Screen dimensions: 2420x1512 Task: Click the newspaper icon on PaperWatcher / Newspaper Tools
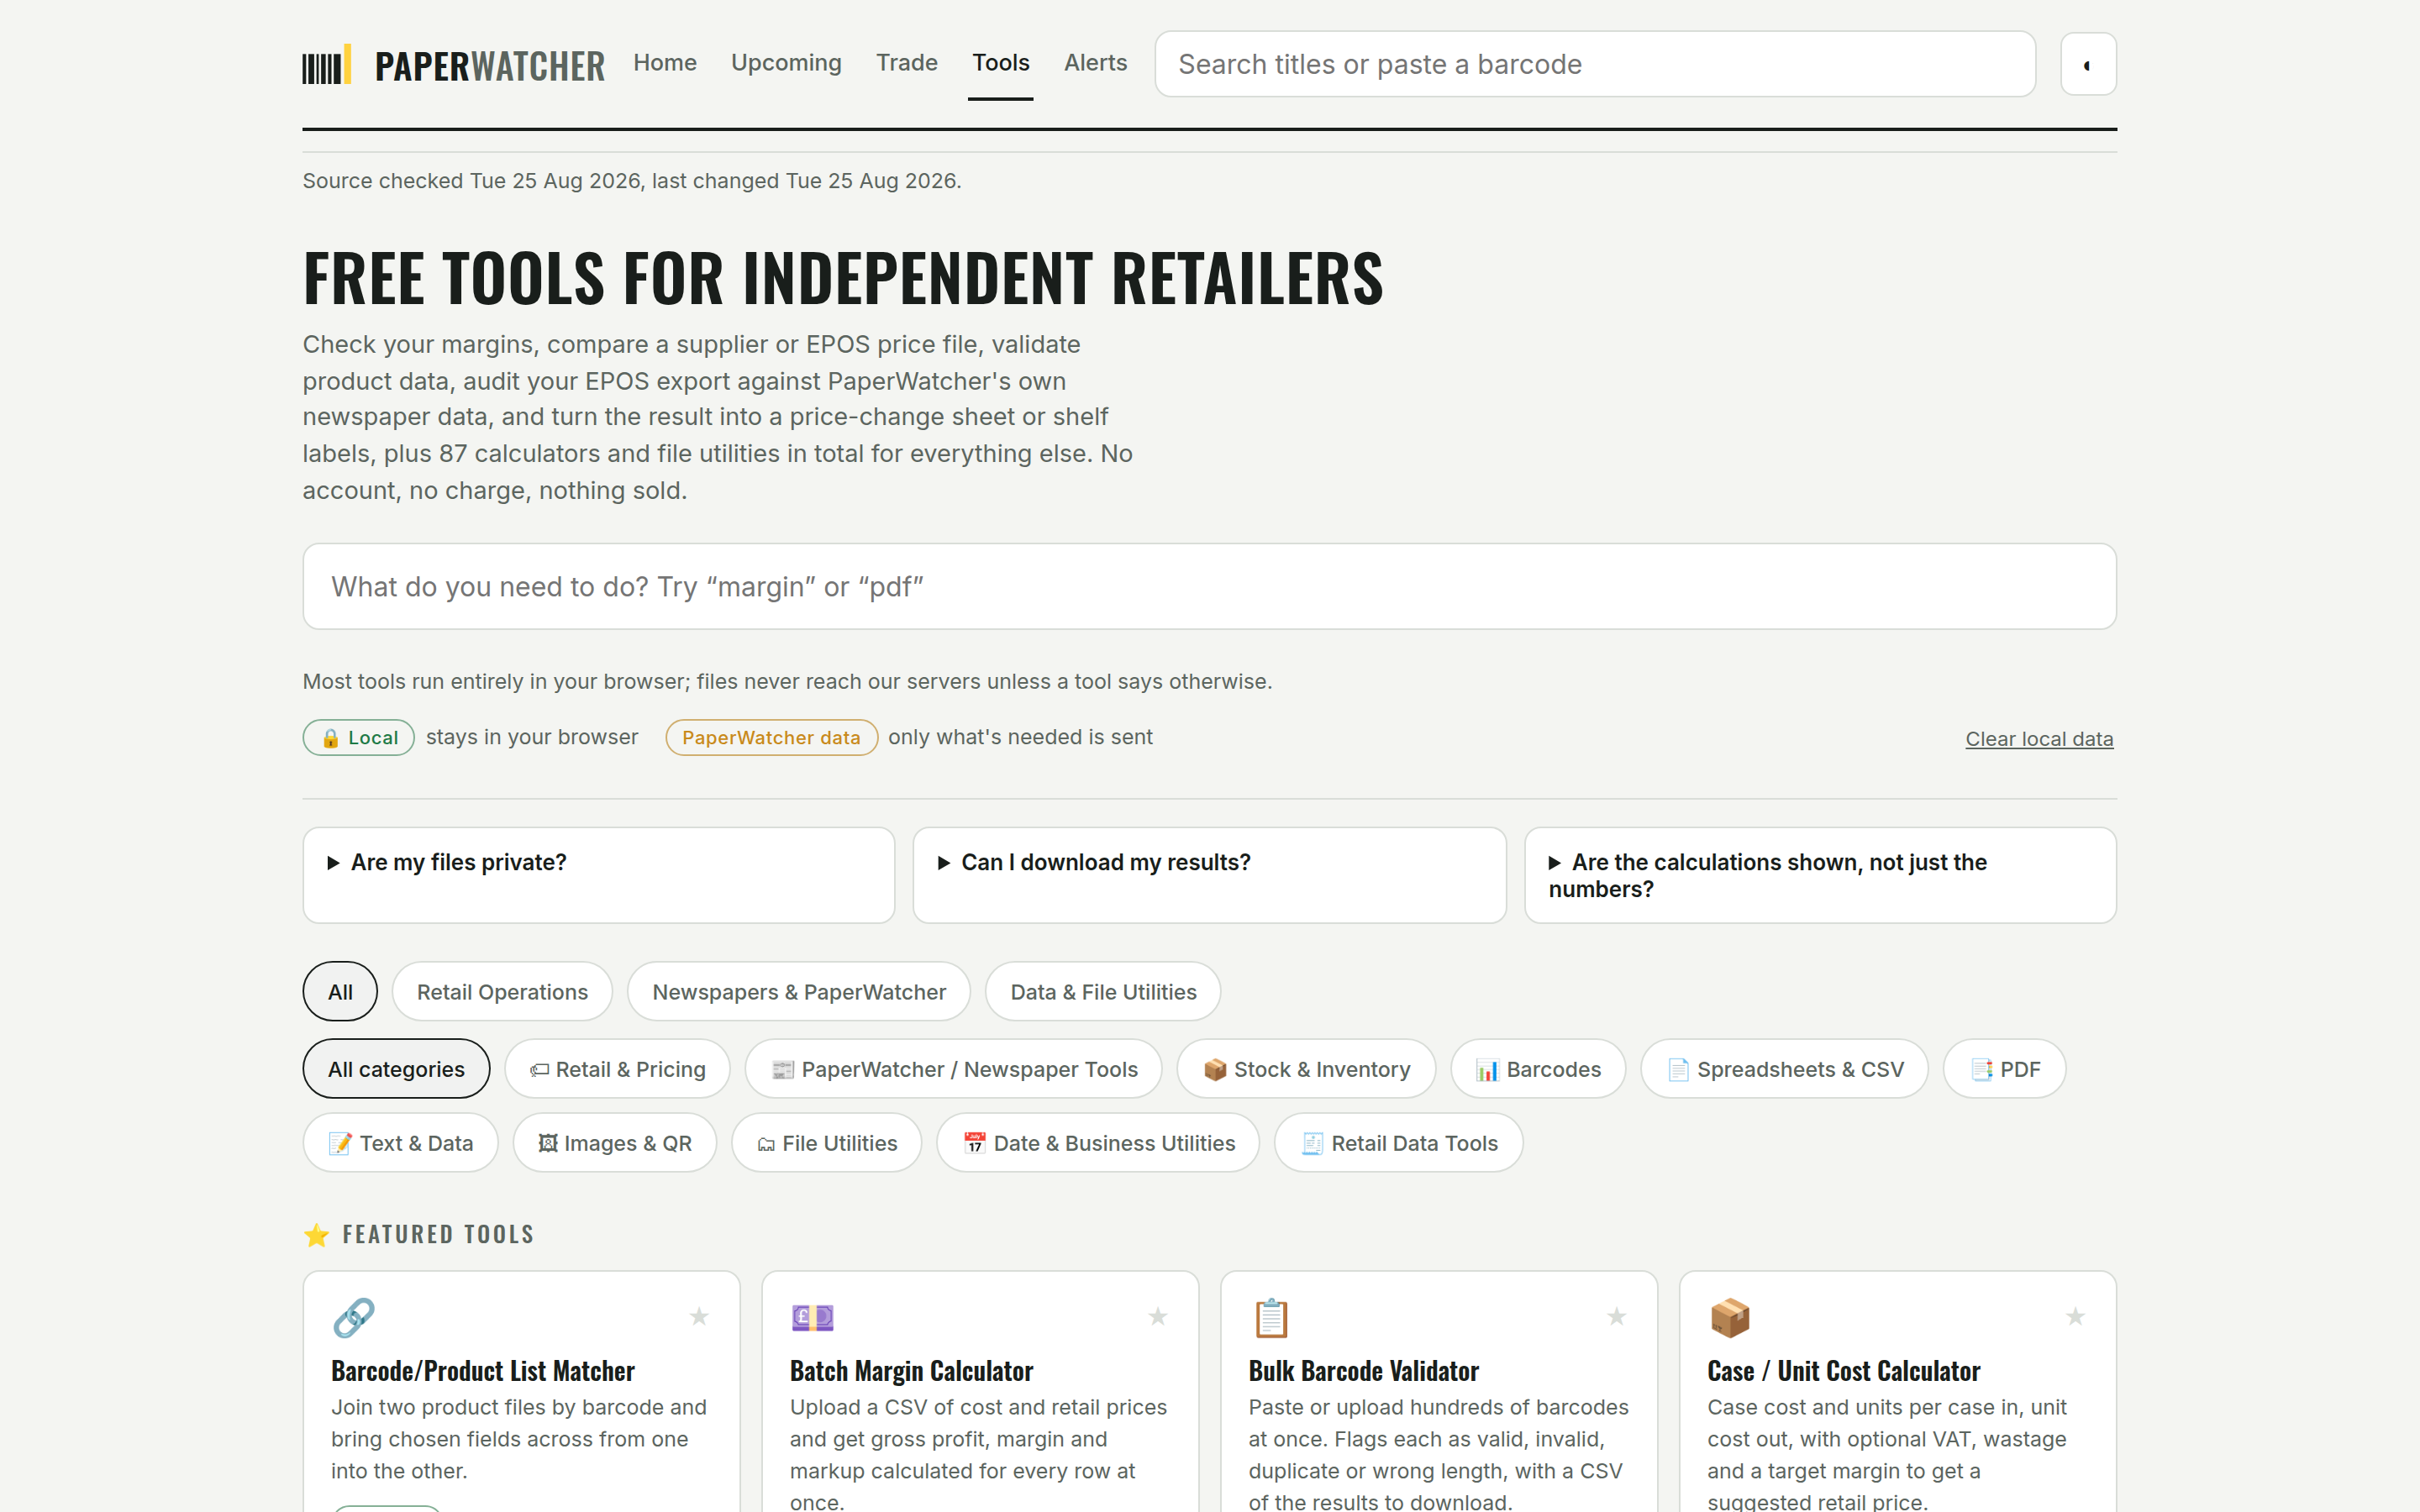click(783, 1070)
